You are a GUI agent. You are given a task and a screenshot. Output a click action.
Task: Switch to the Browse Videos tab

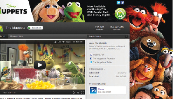[x=17, y=36]
